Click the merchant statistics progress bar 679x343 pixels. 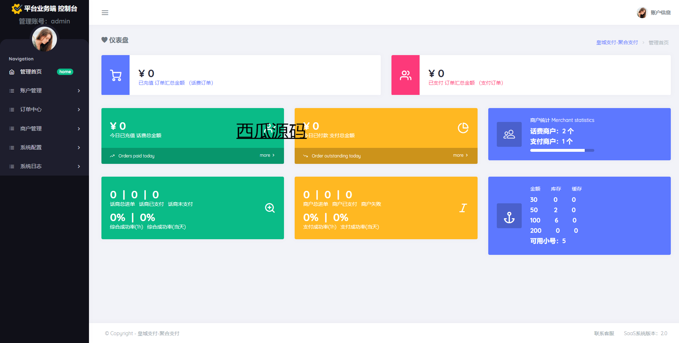pos(562,150)
